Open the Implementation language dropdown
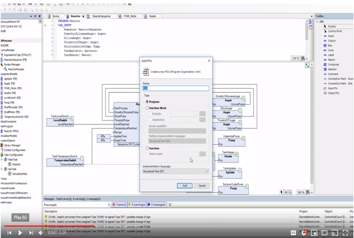Image resolution: width=354 pixels, height=238 pixels. pyautogui.click(x=176, y=171)
